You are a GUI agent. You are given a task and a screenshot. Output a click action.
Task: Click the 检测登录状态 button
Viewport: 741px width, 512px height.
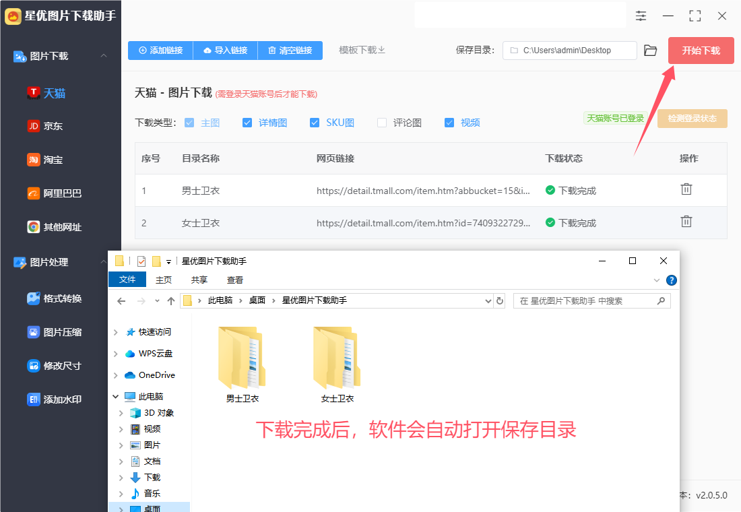pos(692,119)
